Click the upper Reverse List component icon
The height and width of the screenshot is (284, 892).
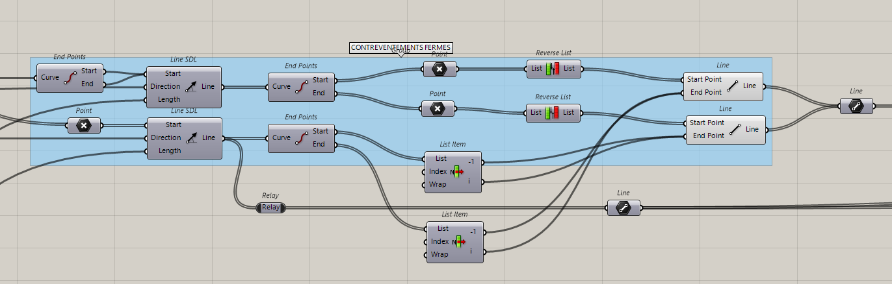pyautogui.click(x=552, y=68)
